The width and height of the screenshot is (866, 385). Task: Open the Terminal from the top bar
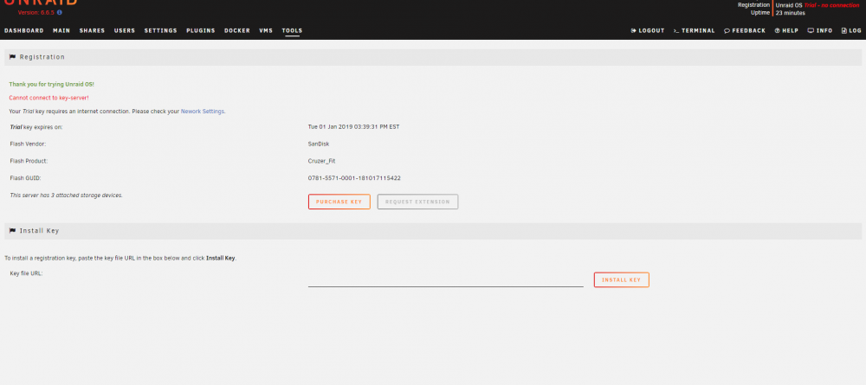tap(695, 31)
